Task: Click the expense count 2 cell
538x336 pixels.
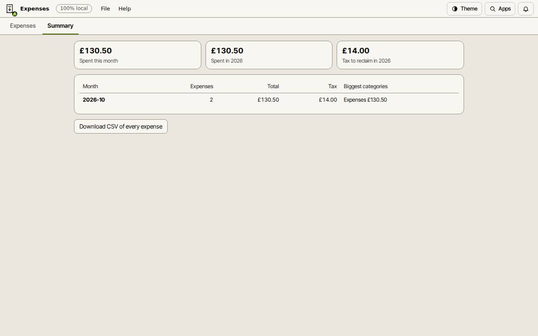Action: pyautogui.click(x=211, y=100)
